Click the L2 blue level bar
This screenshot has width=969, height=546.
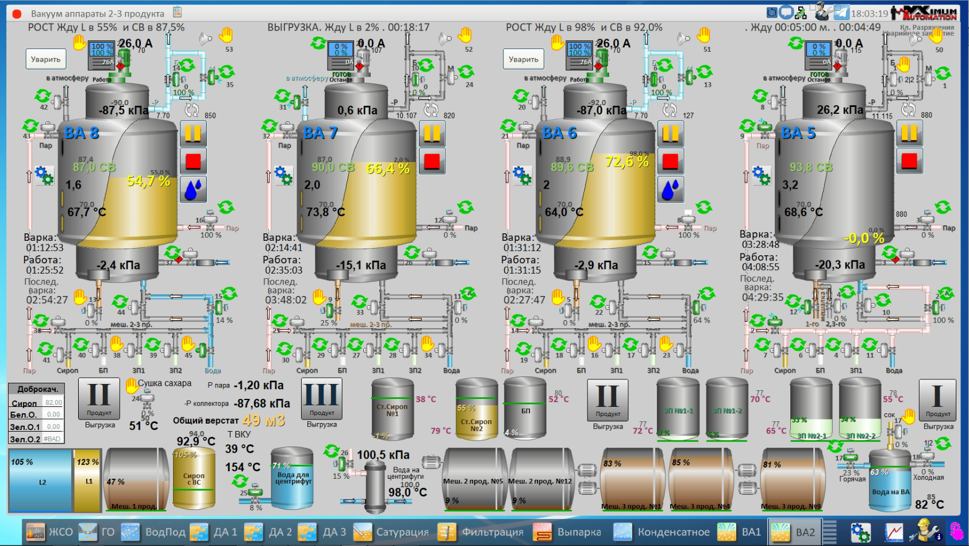(x=40, y=481)
